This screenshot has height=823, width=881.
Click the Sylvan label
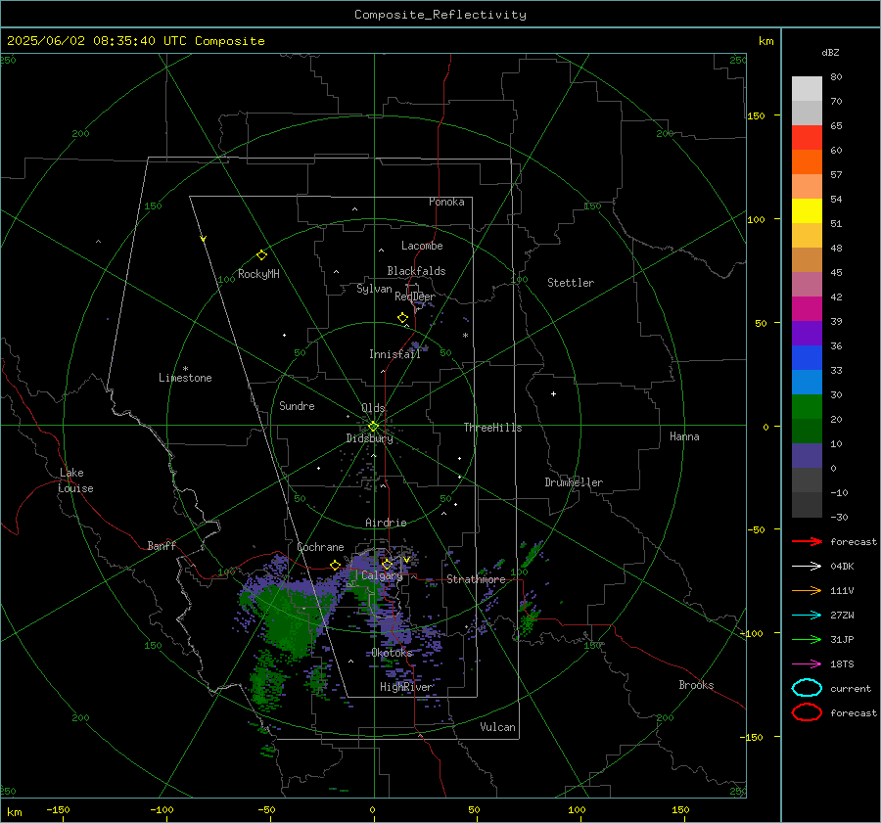[x=374, y=289]
